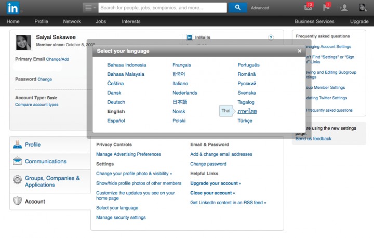The height and width of the screenshot is (238, 374).
Task: Open Change your profile photo & visibility
Action: 134,174
